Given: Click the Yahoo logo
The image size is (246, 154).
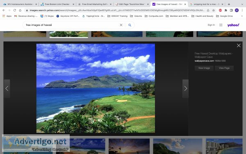Looking at the screenshot, I should [x=233, y=25].
